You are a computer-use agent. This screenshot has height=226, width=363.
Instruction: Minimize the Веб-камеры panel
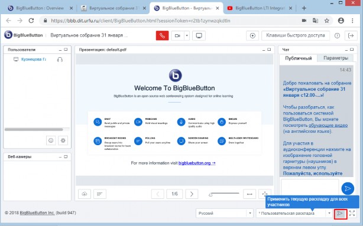pyautogui.click(x=60, y=157)
